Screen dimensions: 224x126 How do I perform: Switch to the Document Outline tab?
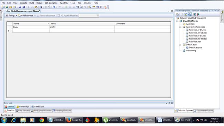[203, 111]
